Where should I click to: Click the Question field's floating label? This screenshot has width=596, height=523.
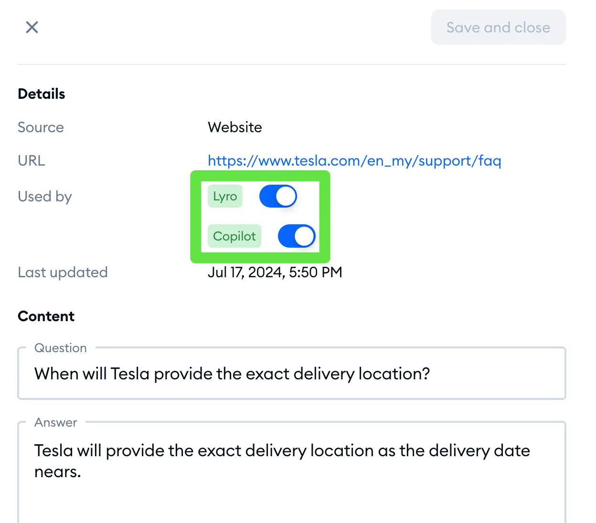61,348
